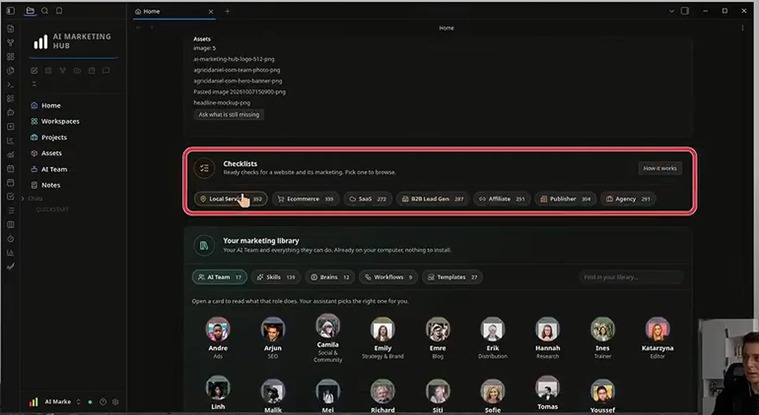759x415 pixels.
Task: Close the Home tab
Action: 211,11
